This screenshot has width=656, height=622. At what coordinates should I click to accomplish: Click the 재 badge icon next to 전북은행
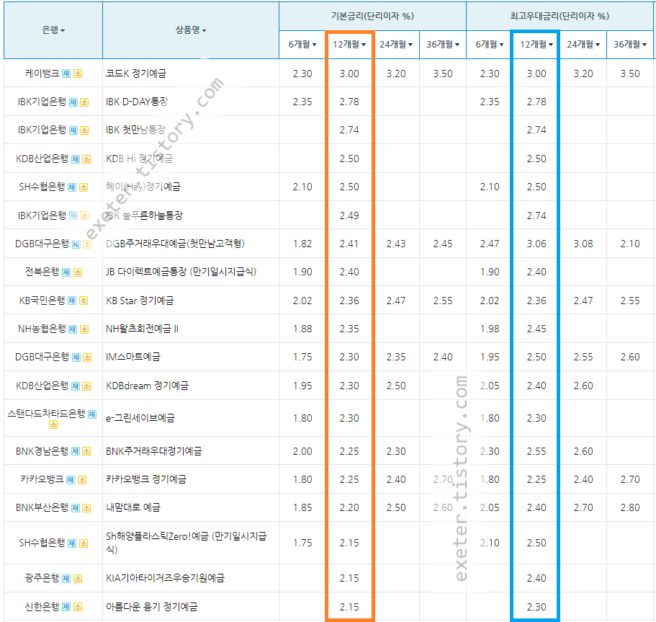(x=66, y=272)
